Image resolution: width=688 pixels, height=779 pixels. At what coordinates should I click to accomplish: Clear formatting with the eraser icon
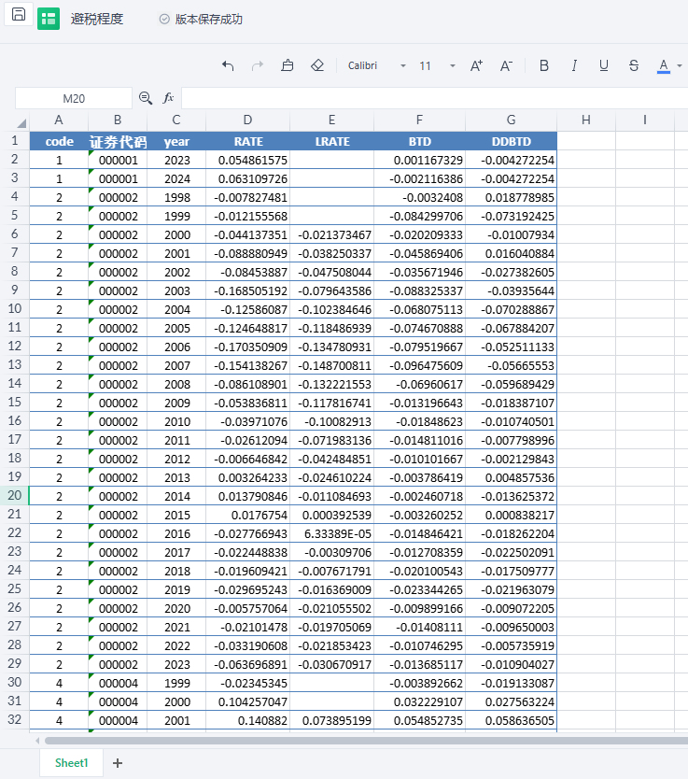tap(317, 65)
